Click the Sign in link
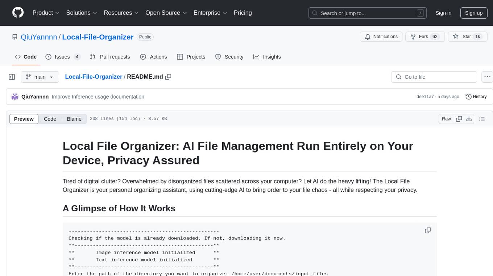 [443, 13]
